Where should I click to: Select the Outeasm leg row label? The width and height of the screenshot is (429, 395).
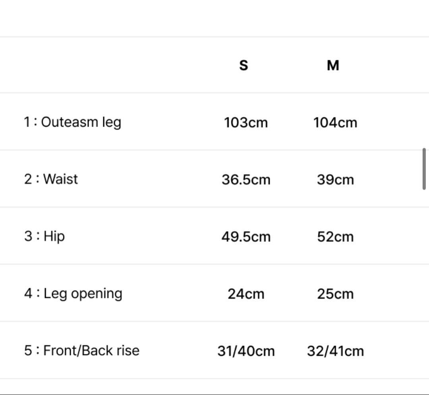tap(72, 122)
